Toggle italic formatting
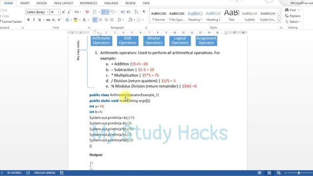This screenshot has height=176, width=313. 34,20
